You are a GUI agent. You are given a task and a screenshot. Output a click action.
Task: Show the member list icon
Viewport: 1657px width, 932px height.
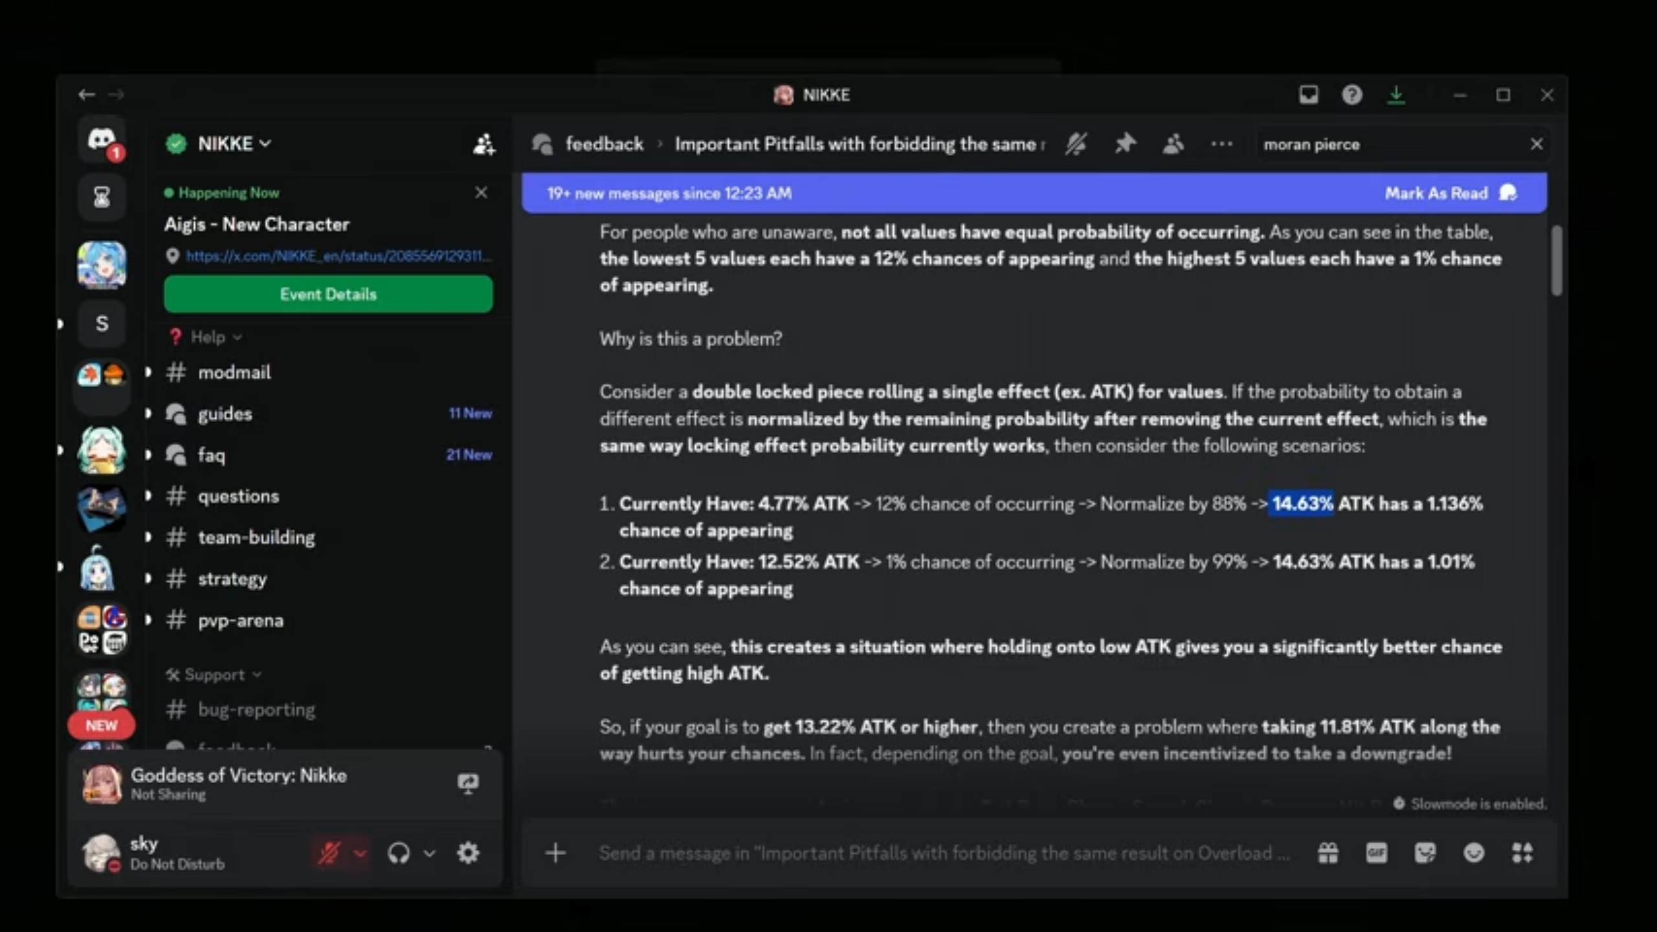1173,144
